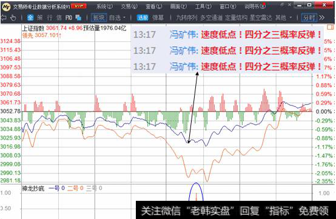Viewport: 336px width, 219px height.
Task: Click the 1.17% right axis label
Action: pos(324,76)
